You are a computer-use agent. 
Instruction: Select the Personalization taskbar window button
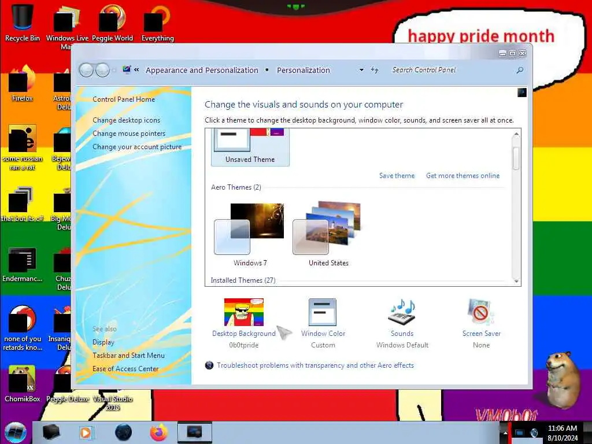click(194, 432)
